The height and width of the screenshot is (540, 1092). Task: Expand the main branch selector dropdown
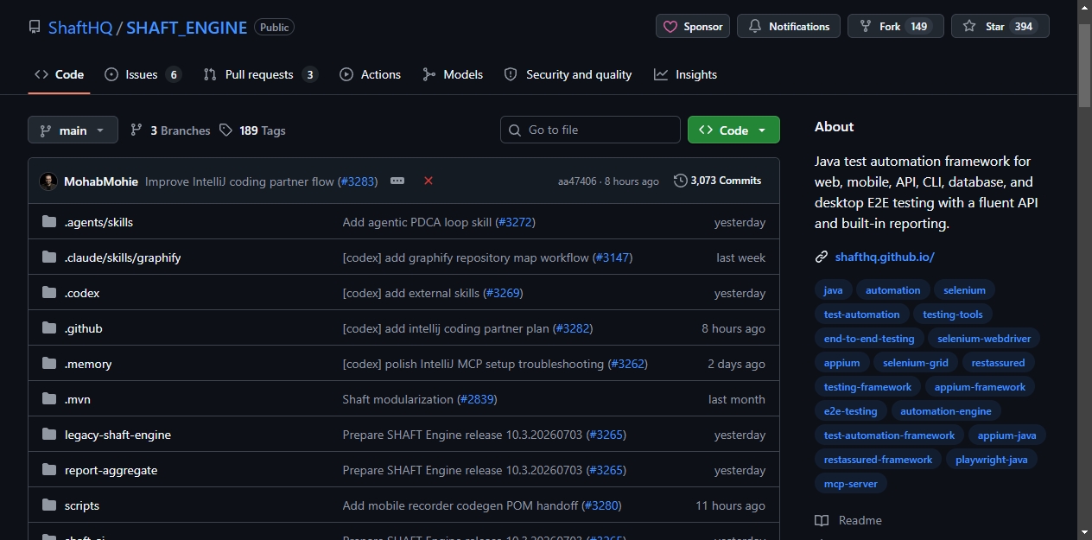point(73,130)
